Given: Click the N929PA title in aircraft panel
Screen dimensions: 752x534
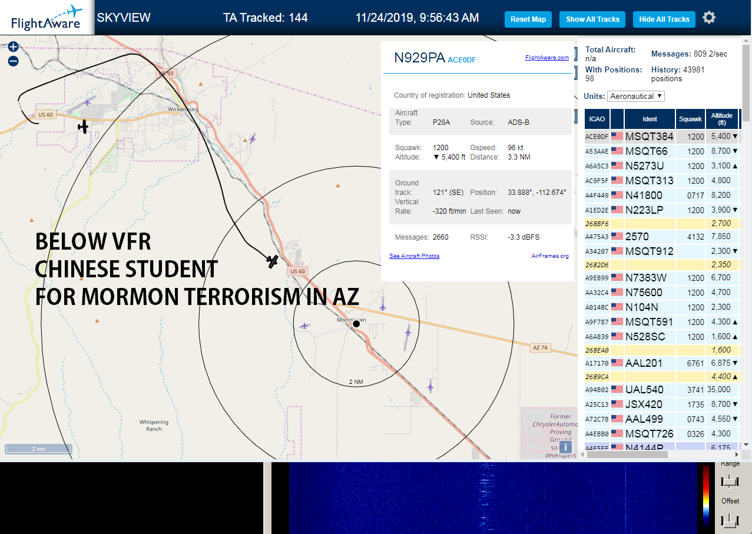Looking at the screenshot, I should pos(419,58).
